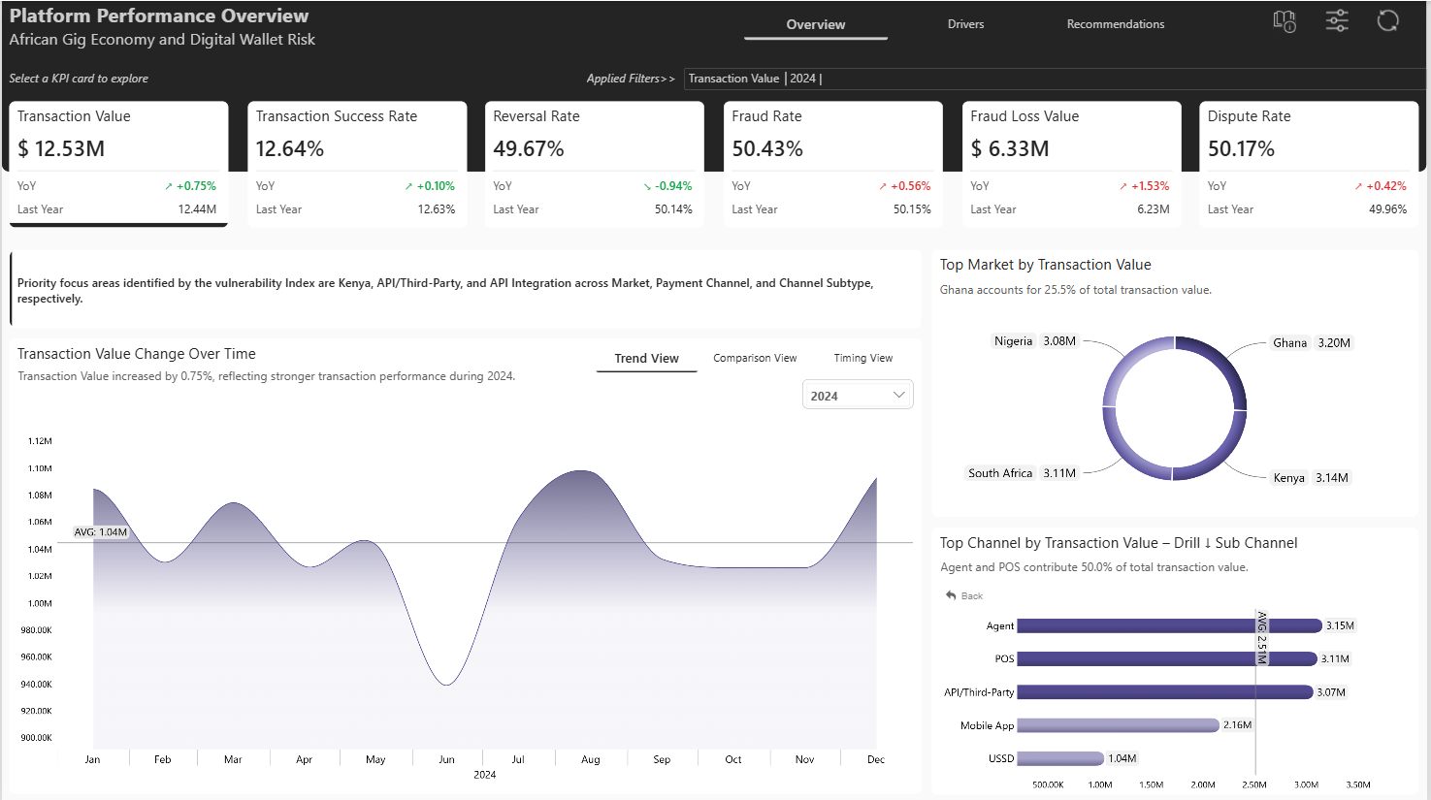Click the red YoY arrow in Fraud Loss Value card

(1123, 186)
